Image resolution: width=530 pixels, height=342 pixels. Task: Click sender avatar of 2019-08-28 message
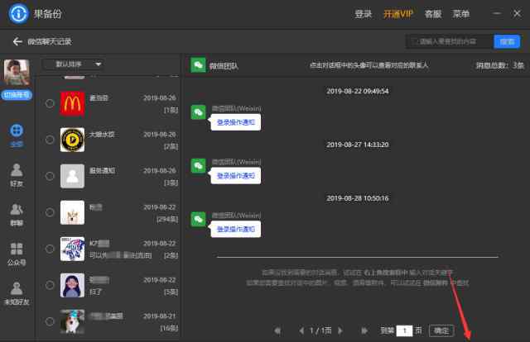[x=199, y=219]
